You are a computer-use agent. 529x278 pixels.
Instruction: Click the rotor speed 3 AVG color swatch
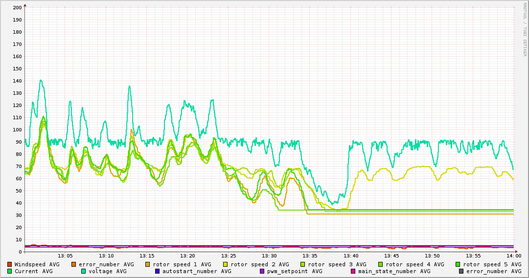[x=303, y=264]
